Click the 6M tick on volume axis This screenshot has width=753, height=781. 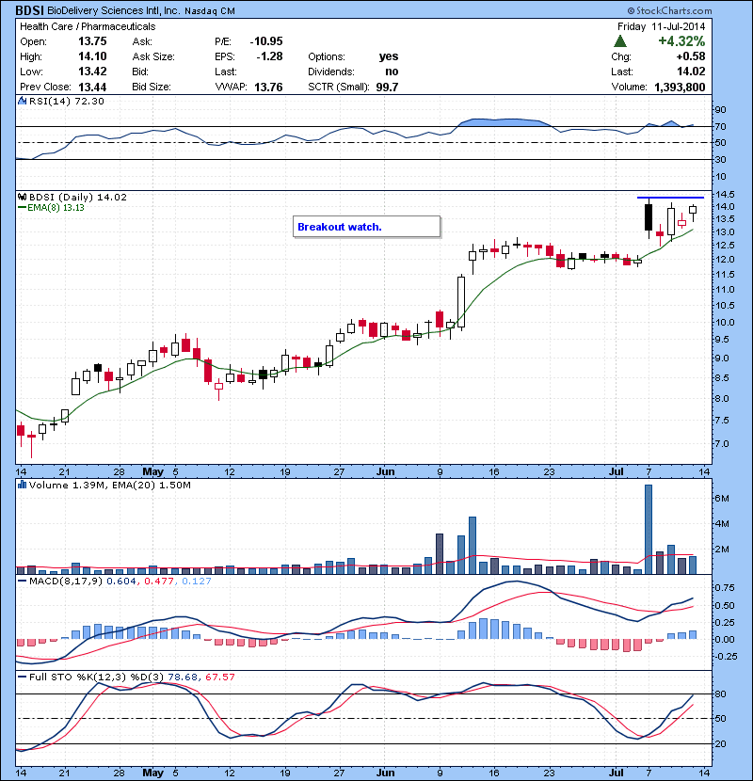722,499
